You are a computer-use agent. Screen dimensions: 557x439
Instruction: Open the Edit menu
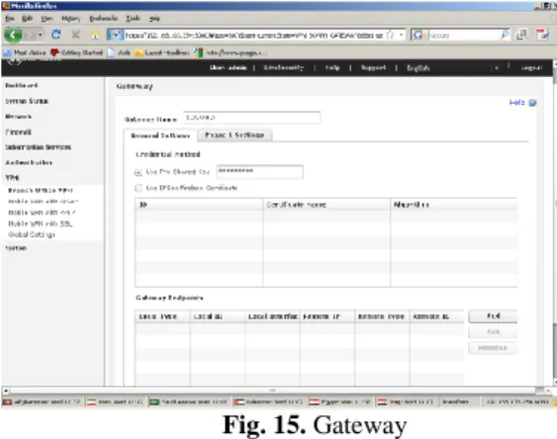[x=27, y=19]
